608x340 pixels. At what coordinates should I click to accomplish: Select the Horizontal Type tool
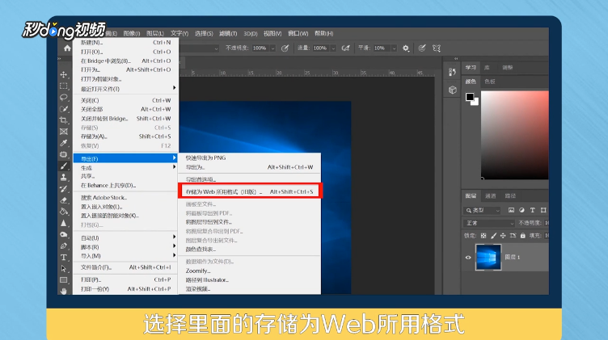(x=64, y=257)
